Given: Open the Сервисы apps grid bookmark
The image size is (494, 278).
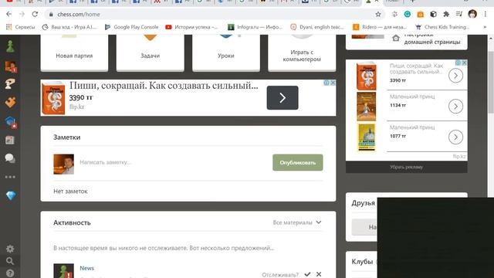Looking at the screenshot, I should point(21,27).
